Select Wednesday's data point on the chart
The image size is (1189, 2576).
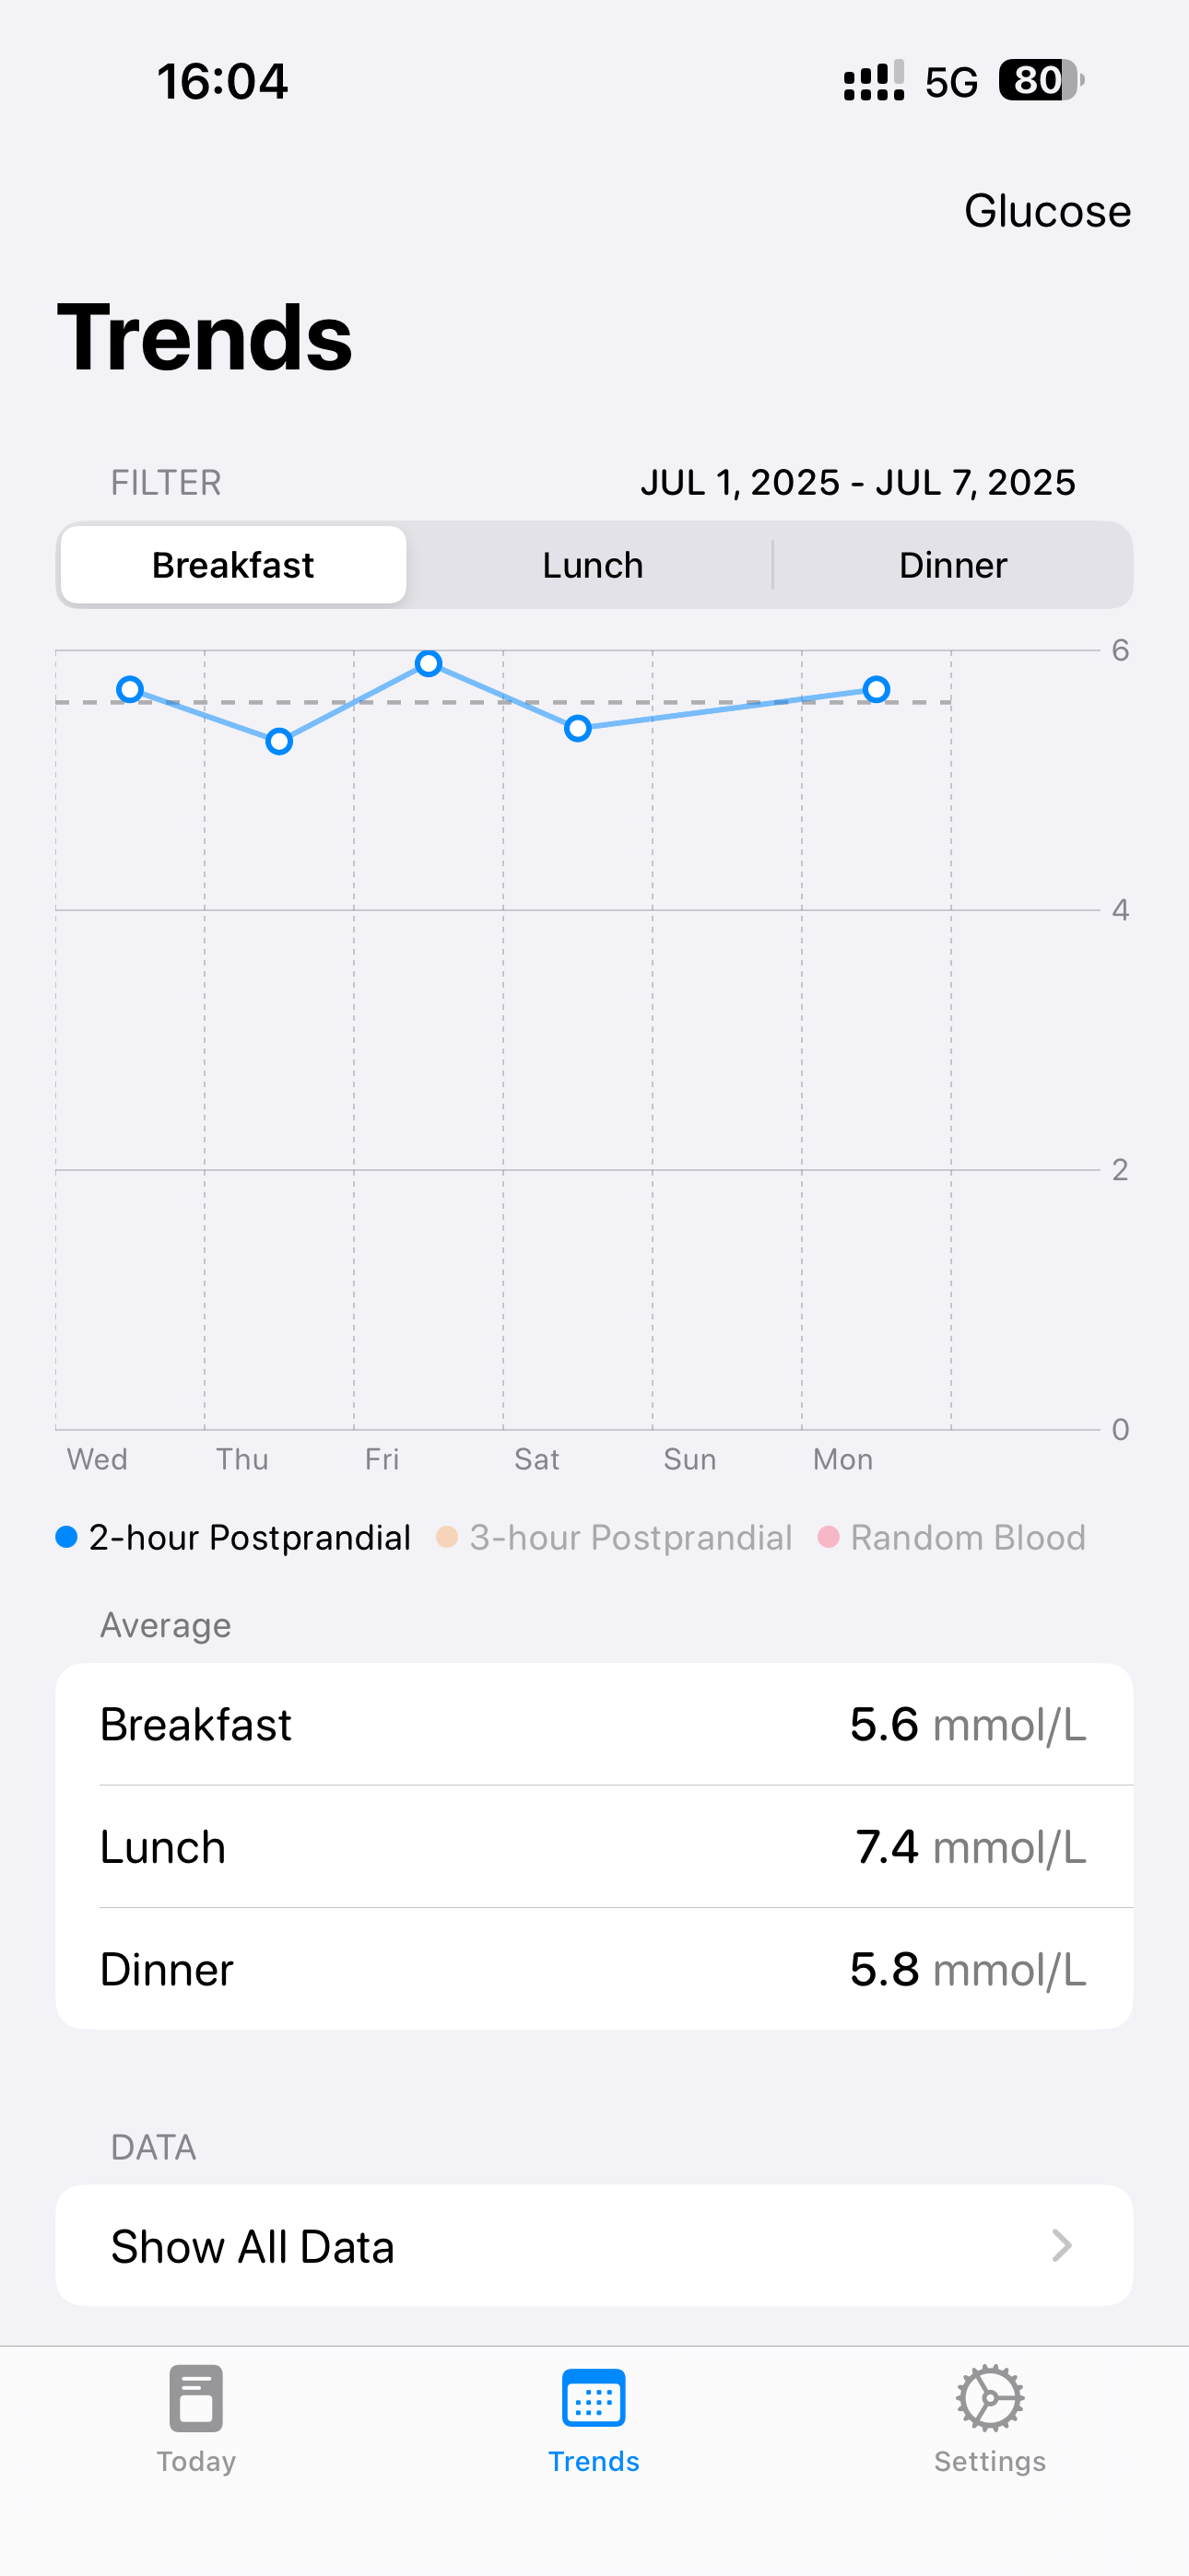tap(130, 689)
